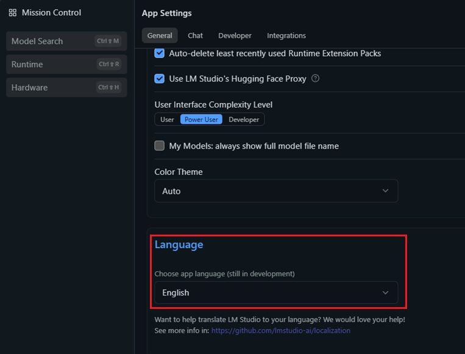Open the Developer settings tab
This screenshot has width=465, height=354.
pos(235,35)
